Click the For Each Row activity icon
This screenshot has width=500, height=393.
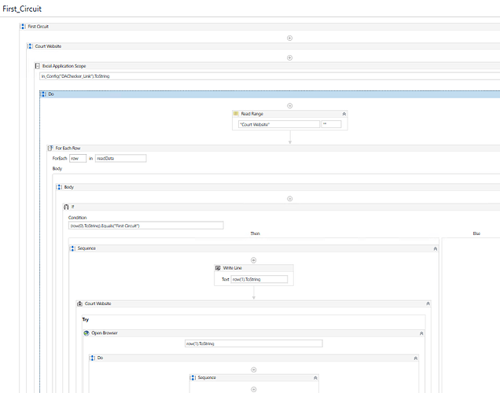pos(50,149)
